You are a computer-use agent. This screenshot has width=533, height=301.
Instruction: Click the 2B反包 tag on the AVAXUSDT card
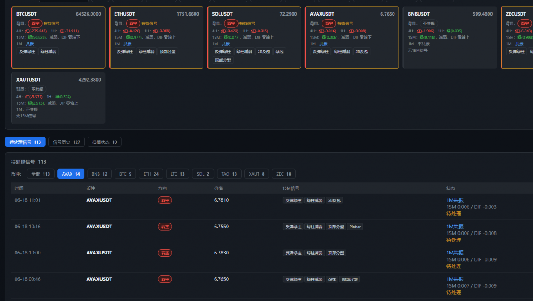point(362,51)
